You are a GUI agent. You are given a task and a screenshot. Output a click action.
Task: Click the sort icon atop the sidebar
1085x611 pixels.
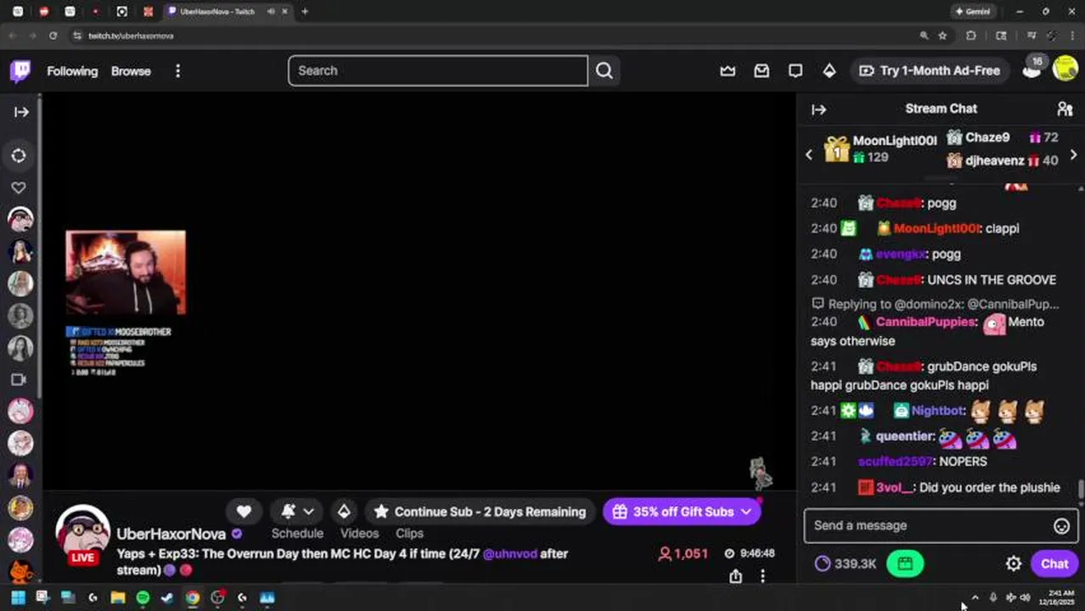click(19, 155)
